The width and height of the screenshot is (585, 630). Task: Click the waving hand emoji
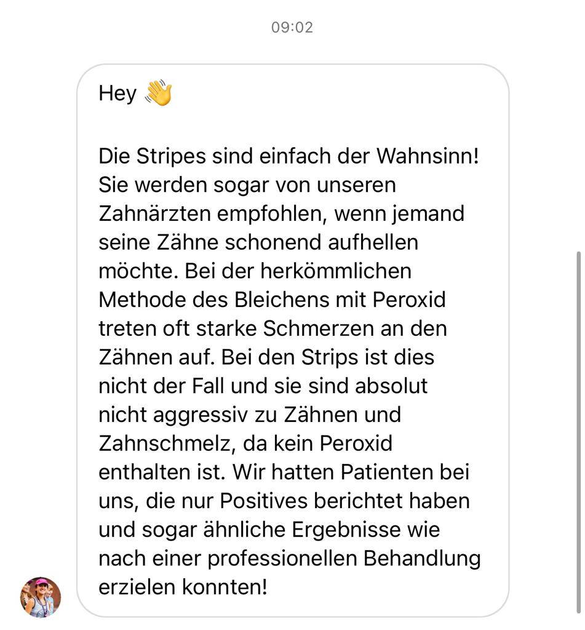pyautogui.click(x=159, y=93)
